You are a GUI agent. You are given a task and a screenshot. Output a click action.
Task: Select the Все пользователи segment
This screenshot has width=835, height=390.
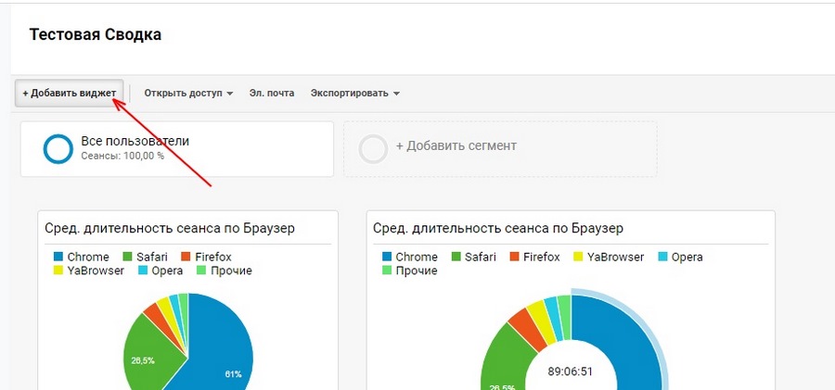(x=177, y=149)
